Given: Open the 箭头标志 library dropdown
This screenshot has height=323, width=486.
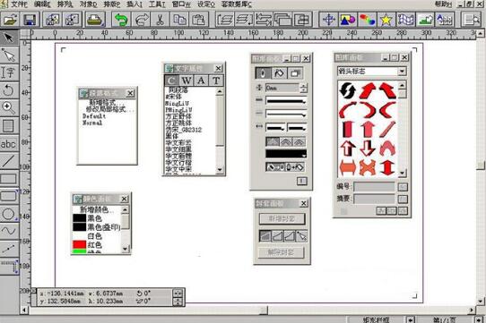Looking at the screenshot, I should (402, 72).
